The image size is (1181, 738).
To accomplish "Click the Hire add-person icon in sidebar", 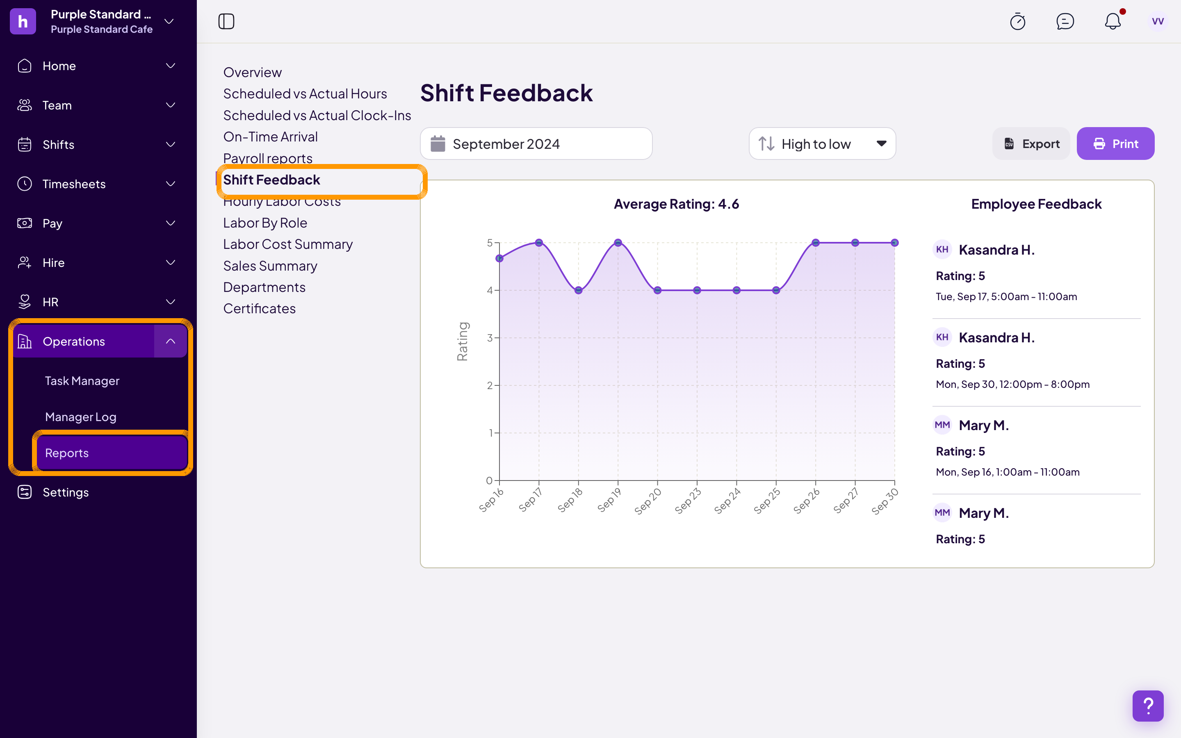I will (x=25, y=262).
